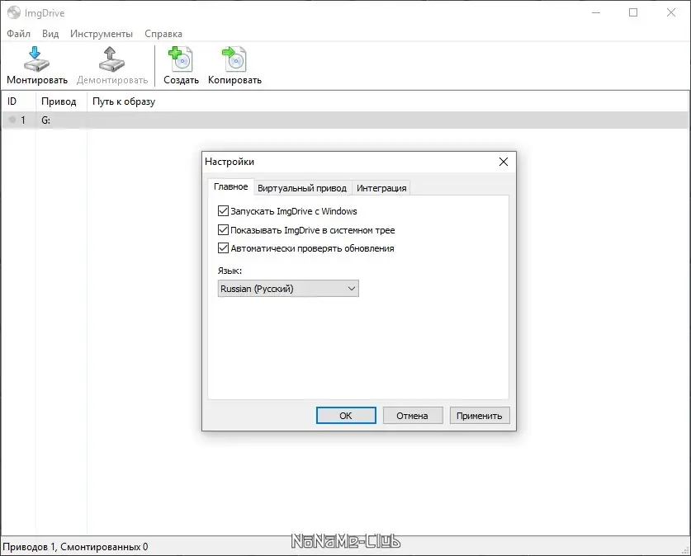Switch to the Виртуальный привод tab
Image resolution: width=691 pixels, height=556 pixels.
pos(302,188)
